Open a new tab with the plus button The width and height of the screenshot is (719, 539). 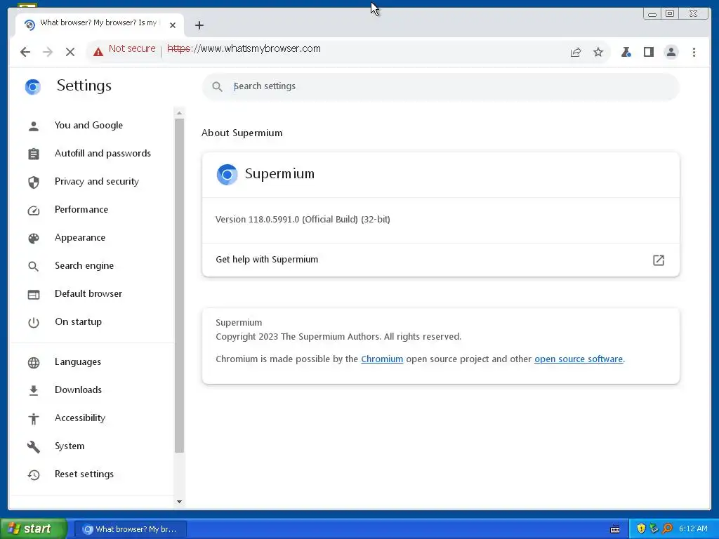pyautogui.click(x=199, y=25)
